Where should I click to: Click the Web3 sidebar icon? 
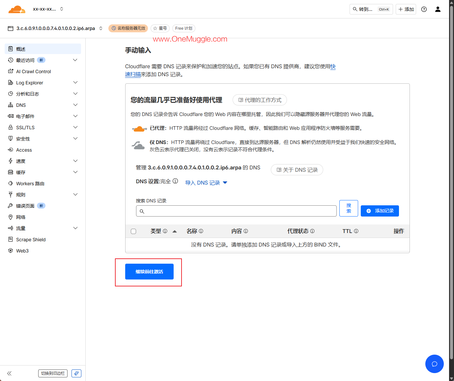[11, 250]
